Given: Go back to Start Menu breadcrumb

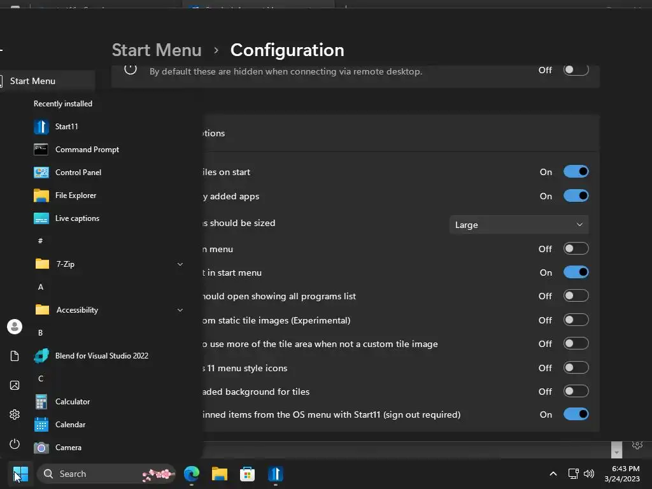Looking at the screenshot, I should point(157,50).
